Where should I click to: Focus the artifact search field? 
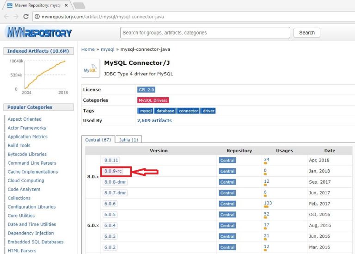pos(205,33)
